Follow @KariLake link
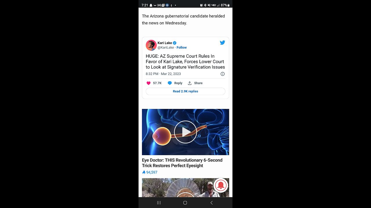The width and height of the screenshot is (371, 208). pyautogui.click(x=182, y=47)
